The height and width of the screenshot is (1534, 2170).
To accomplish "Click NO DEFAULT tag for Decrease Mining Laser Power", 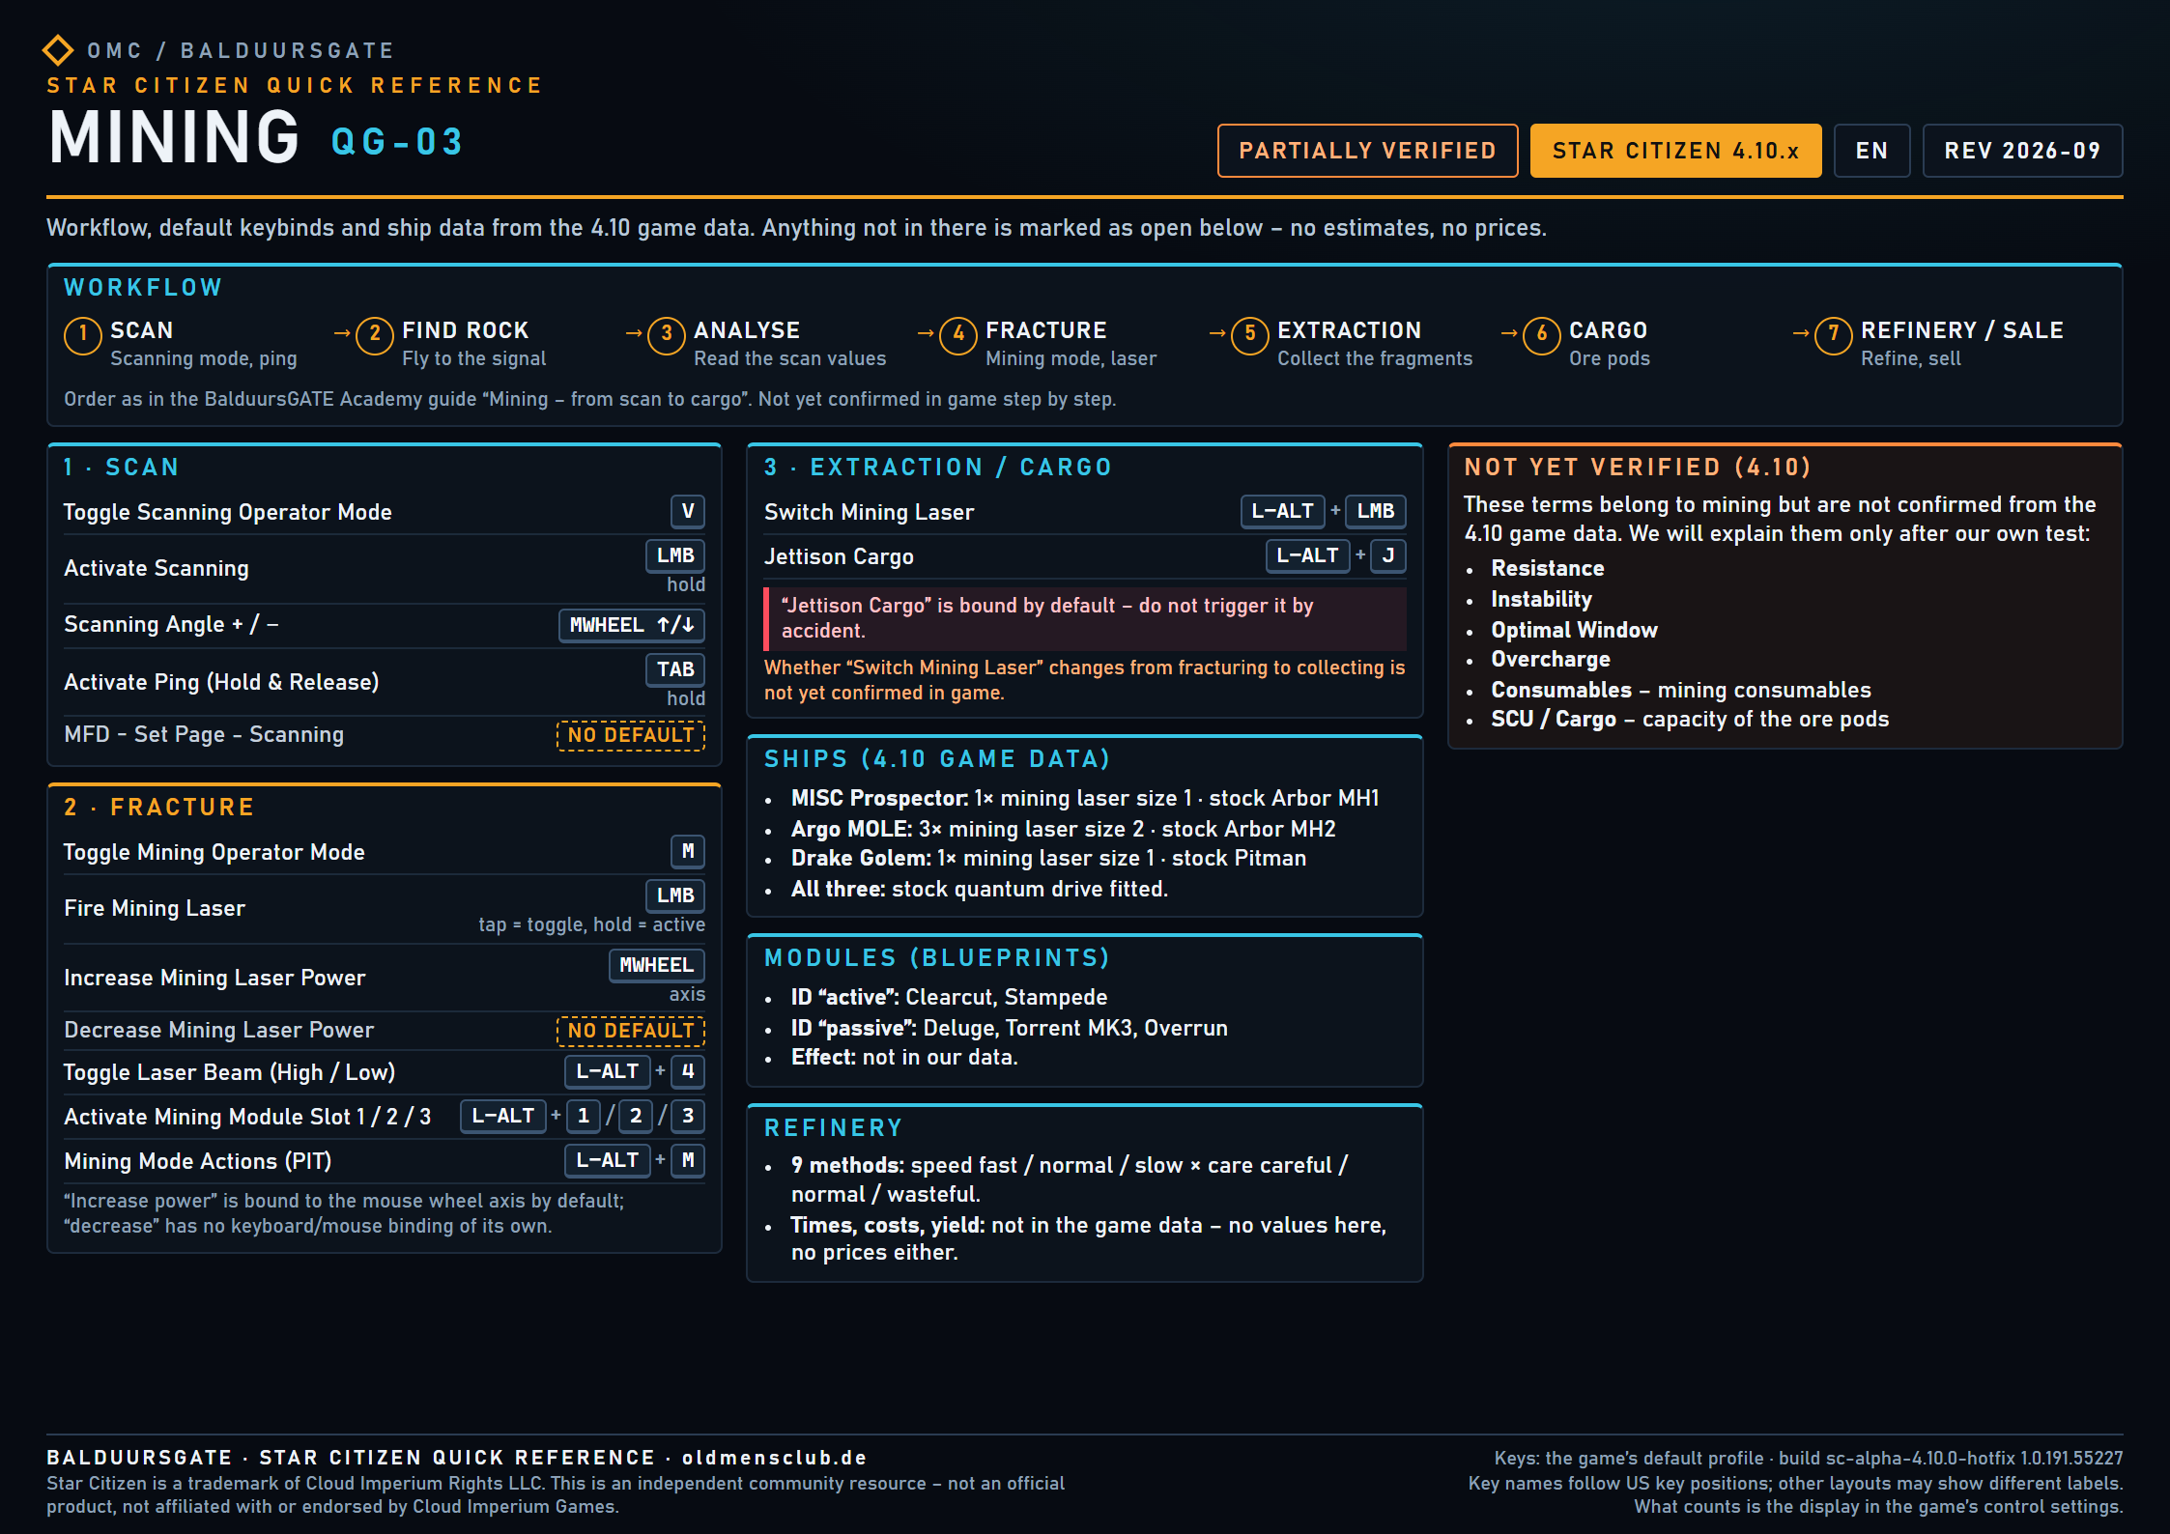I will pyautogui.click(x=631, y=1031).
